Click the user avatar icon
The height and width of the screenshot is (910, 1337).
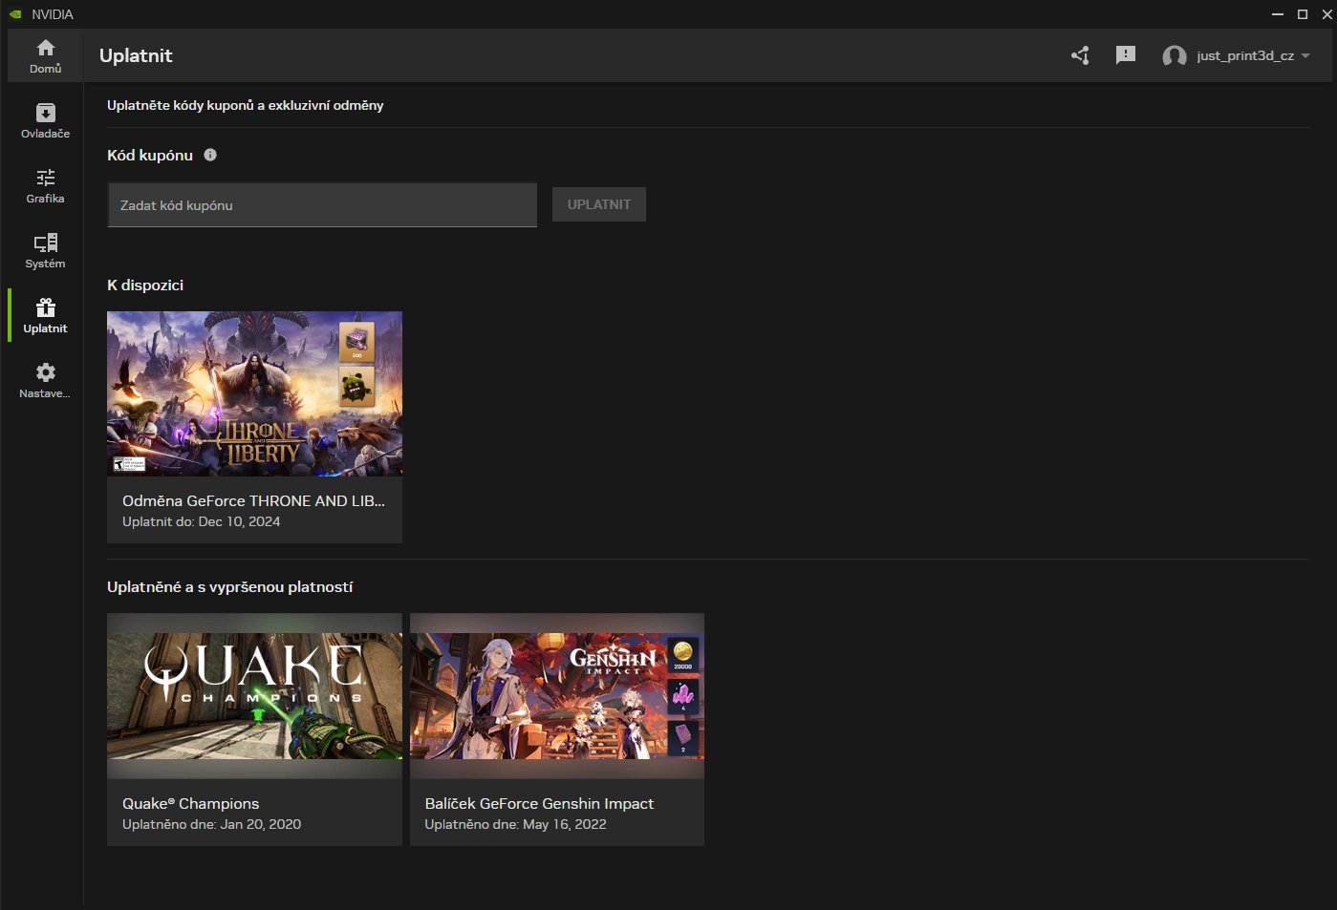click(1174, 56)
